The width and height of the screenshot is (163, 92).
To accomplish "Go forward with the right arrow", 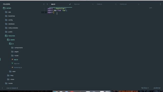I will pos(47,4).
